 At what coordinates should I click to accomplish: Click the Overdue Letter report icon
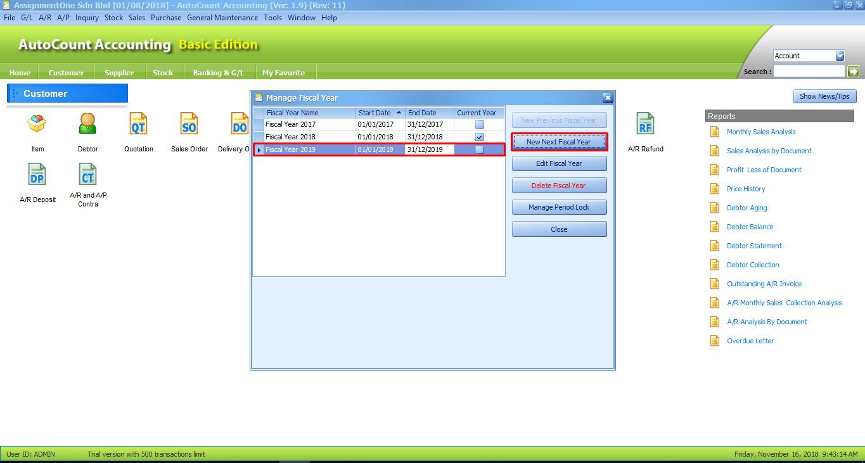tap(715, 341)
